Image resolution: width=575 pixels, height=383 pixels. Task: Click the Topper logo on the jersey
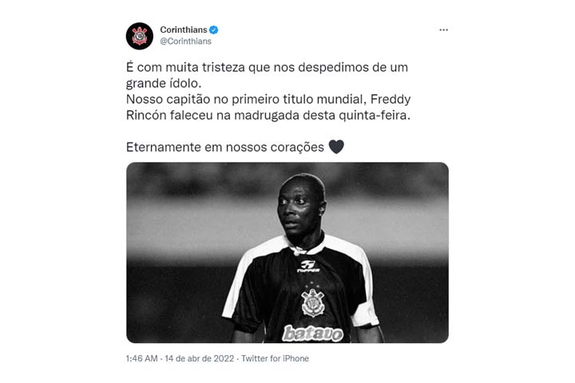[308, 266]
